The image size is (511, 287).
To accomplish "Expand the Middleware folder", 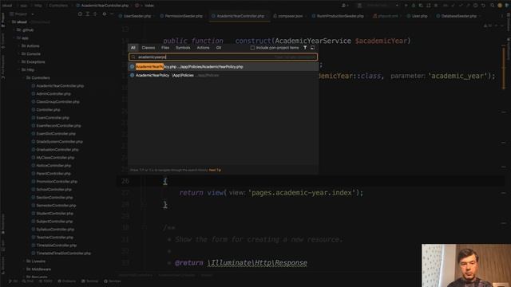I will coord(23,269).
